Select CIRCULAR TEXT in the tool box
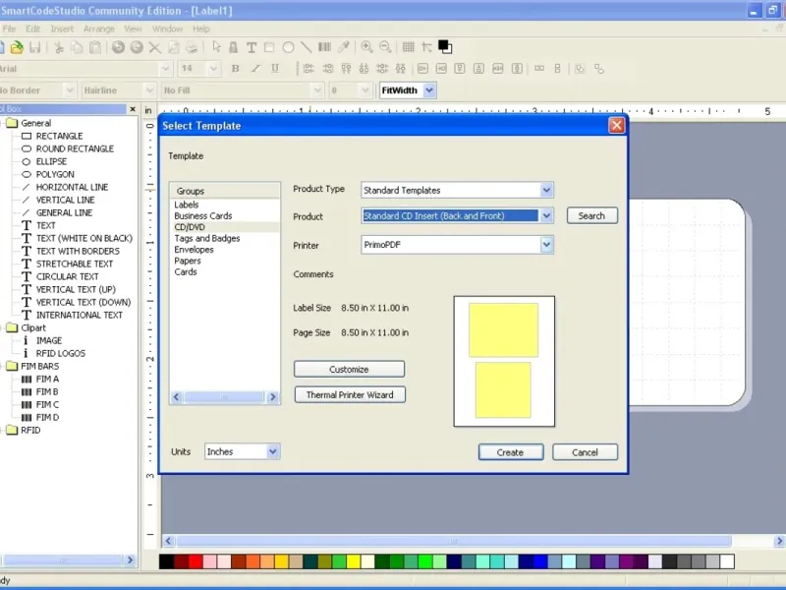 68,276
